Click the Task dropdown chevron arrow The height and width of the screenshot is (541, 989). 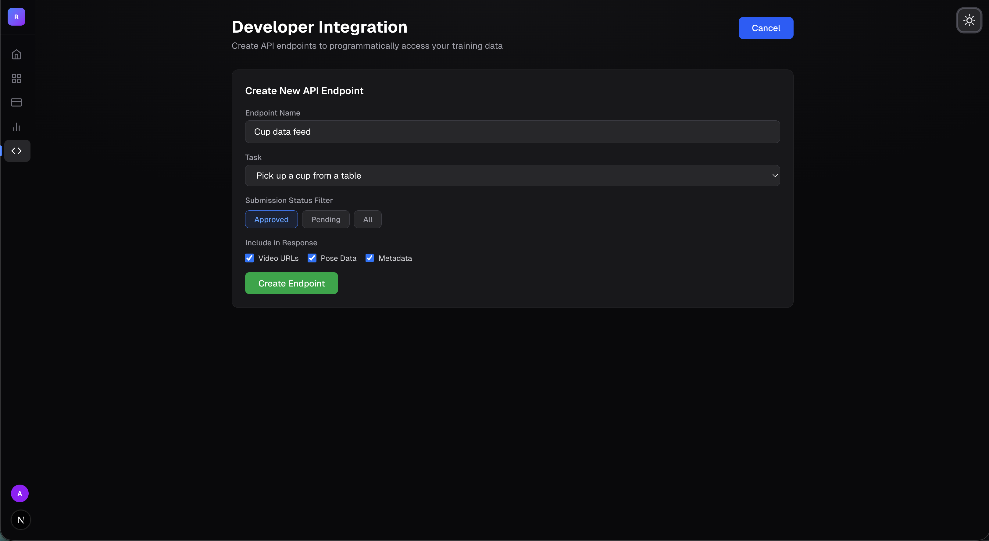coord(775,176)
